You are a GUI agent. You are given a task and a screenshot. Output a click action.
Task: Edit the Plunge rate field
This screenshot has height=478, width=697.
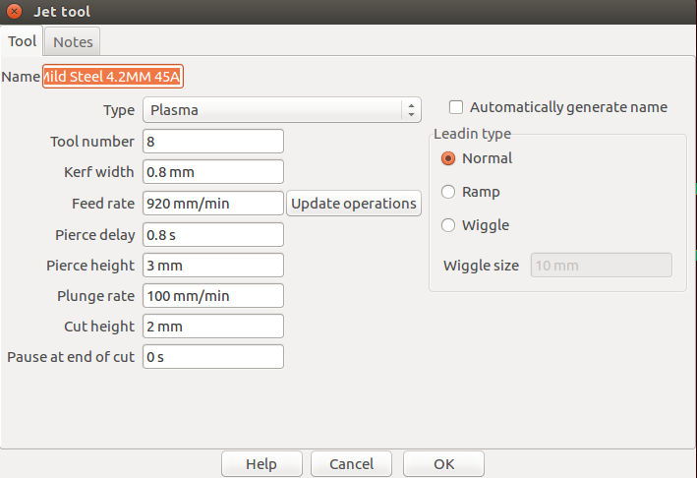[x=213, y=296]
